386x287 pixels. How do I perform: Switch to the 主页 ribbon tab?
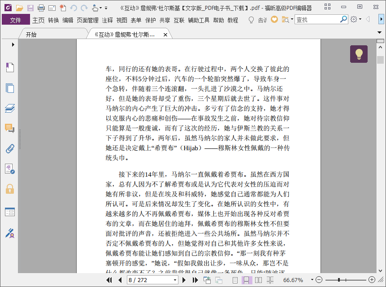pyautogui.click(x=39, y=20)
